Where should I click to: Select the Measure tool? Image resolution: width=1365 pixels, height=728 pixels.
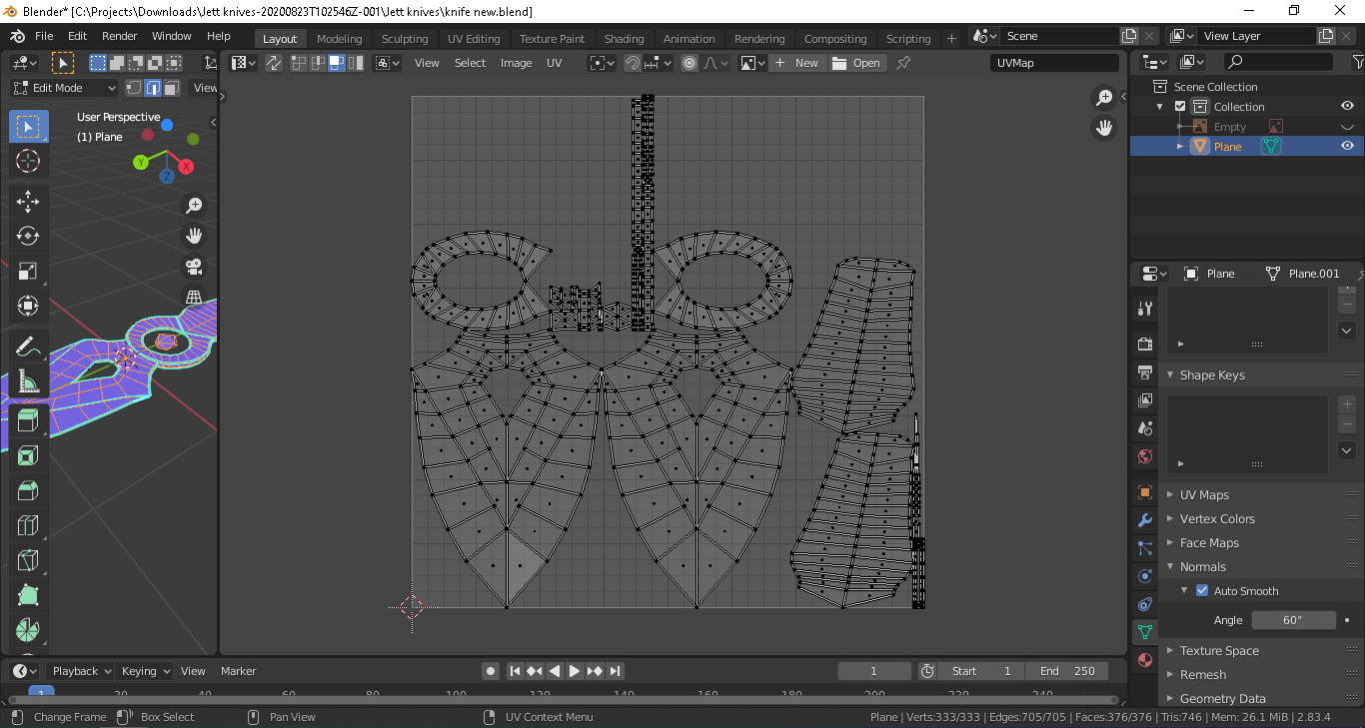[28, 380]
